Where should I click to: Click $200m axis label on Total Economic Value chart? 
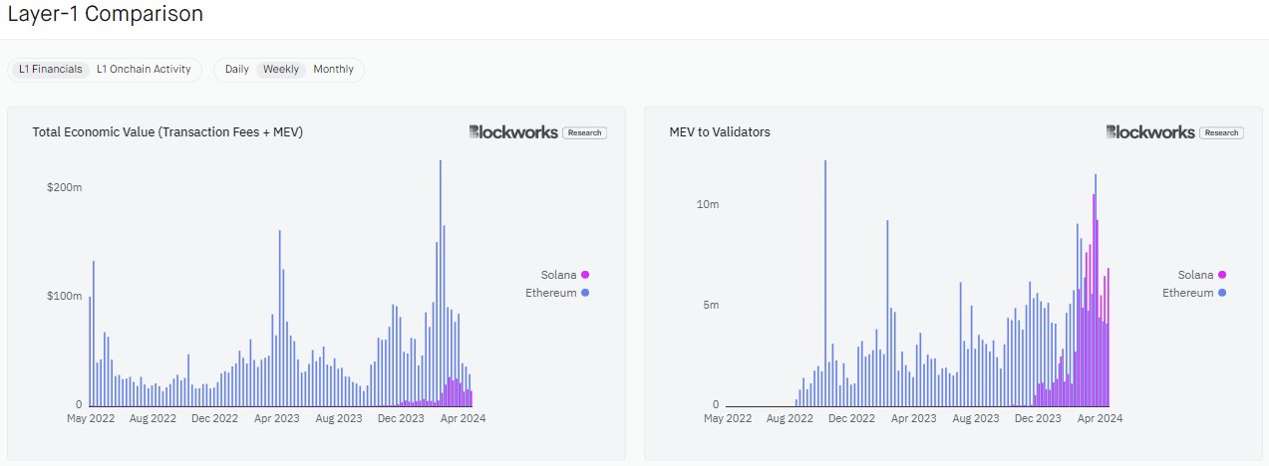click(x=64, y=188)
